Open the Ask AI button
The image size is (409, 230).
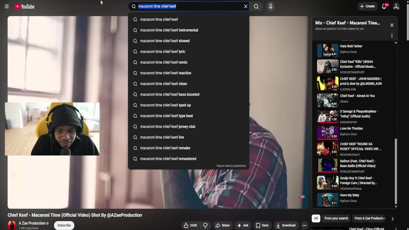pos(243,225)
